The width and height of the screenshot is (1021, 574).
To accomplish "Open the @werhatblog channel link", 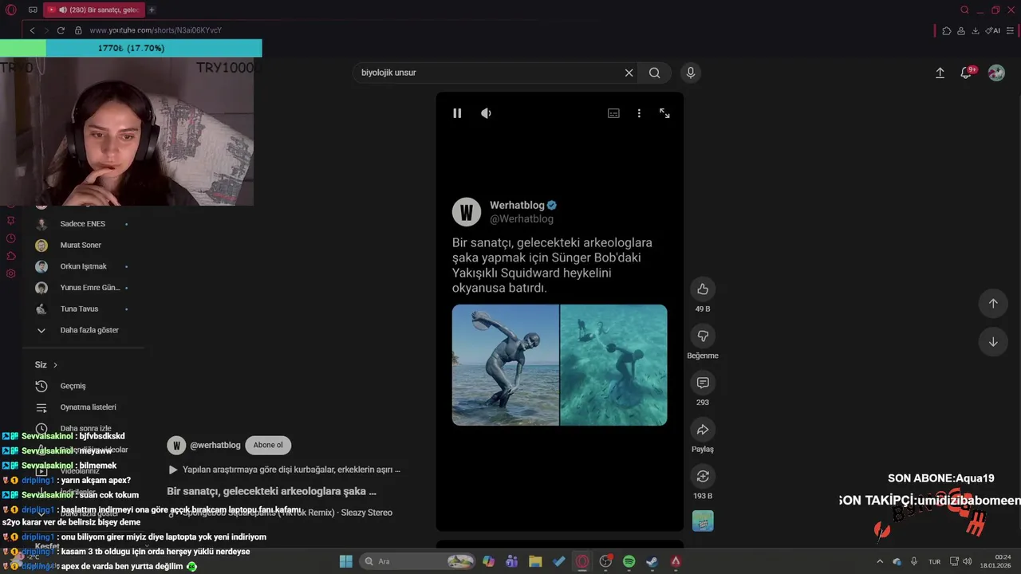I will click(x=215, y=445).
